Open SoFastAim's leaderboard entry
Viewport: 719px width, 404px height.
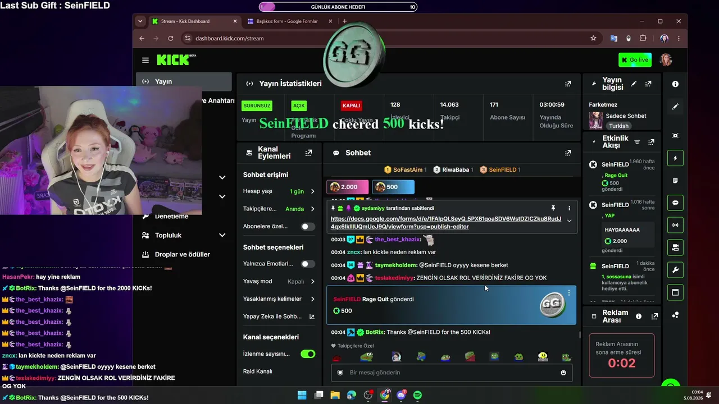click(405, 169)
